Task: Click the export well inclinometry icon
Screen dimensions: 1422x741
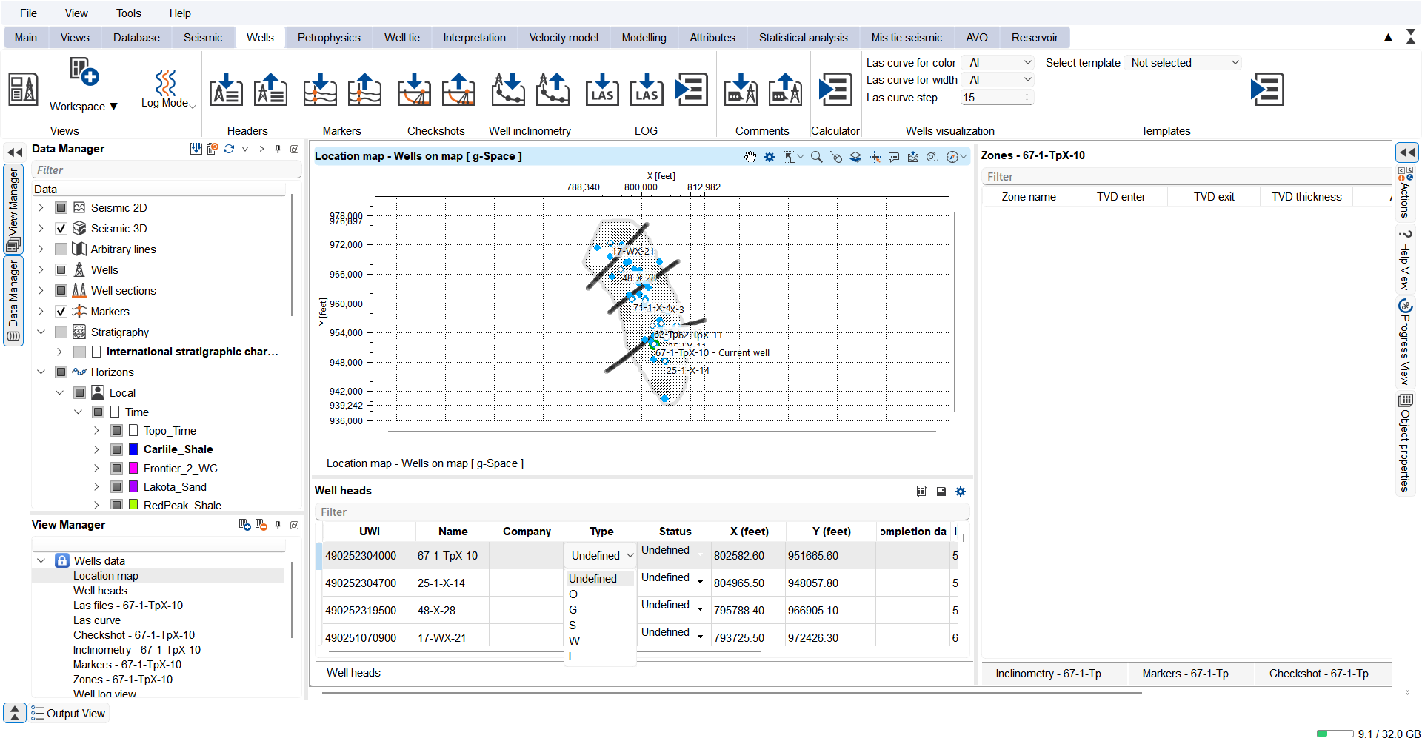Action: click(553, 90)
